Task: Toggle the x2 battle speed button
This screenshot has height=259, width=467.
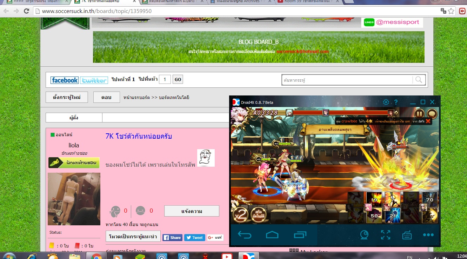Action: coord(241,215)
